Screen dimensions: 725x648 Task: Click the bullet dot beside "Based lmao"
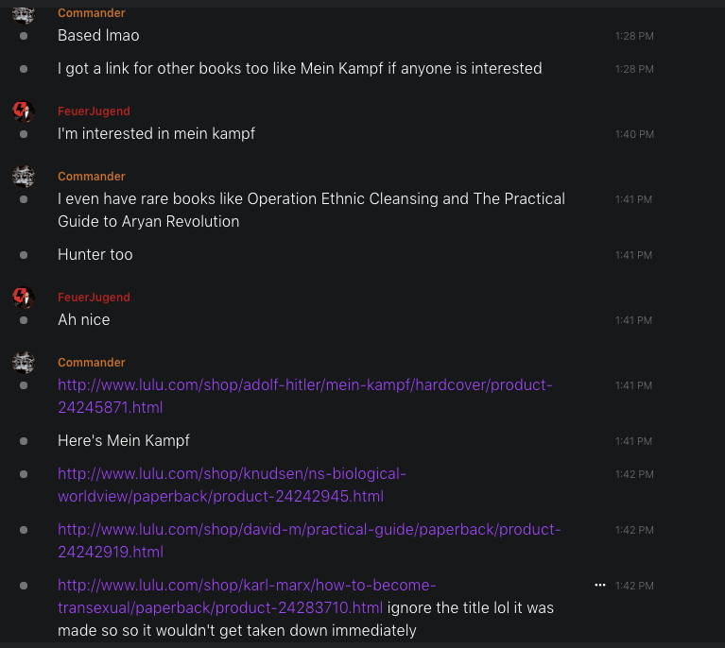(24, 36)
